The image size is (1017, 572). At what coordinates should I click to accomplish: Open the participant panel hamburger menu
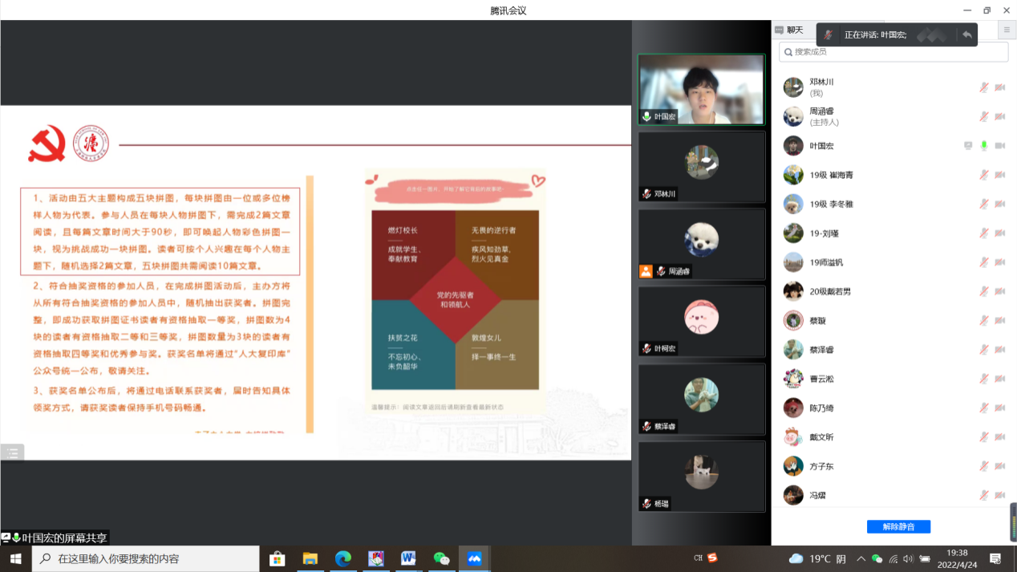1007,30
